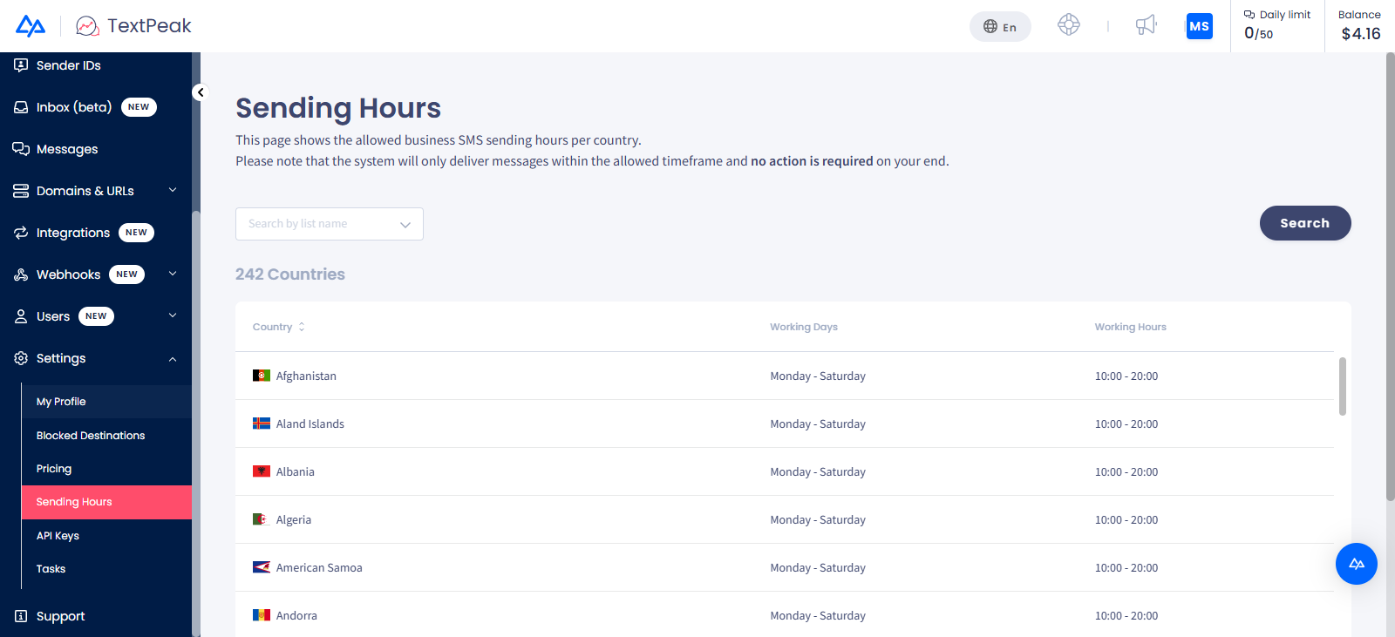Sort table by Country column arrows
This screenshot has width=1395, height=637.
(302, 327)
